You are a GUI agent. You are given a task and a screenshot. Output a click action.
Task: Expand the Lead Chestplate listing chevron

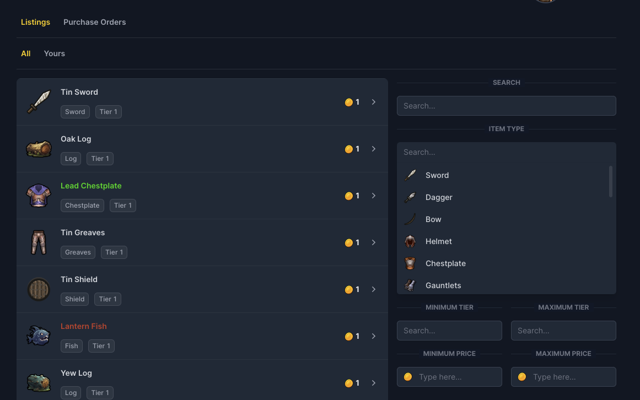(374, 196)
